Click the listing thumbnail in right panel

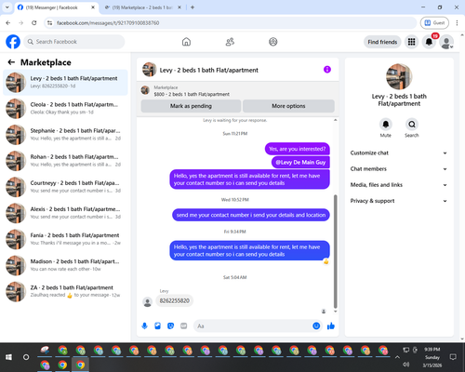click(399, 76)
